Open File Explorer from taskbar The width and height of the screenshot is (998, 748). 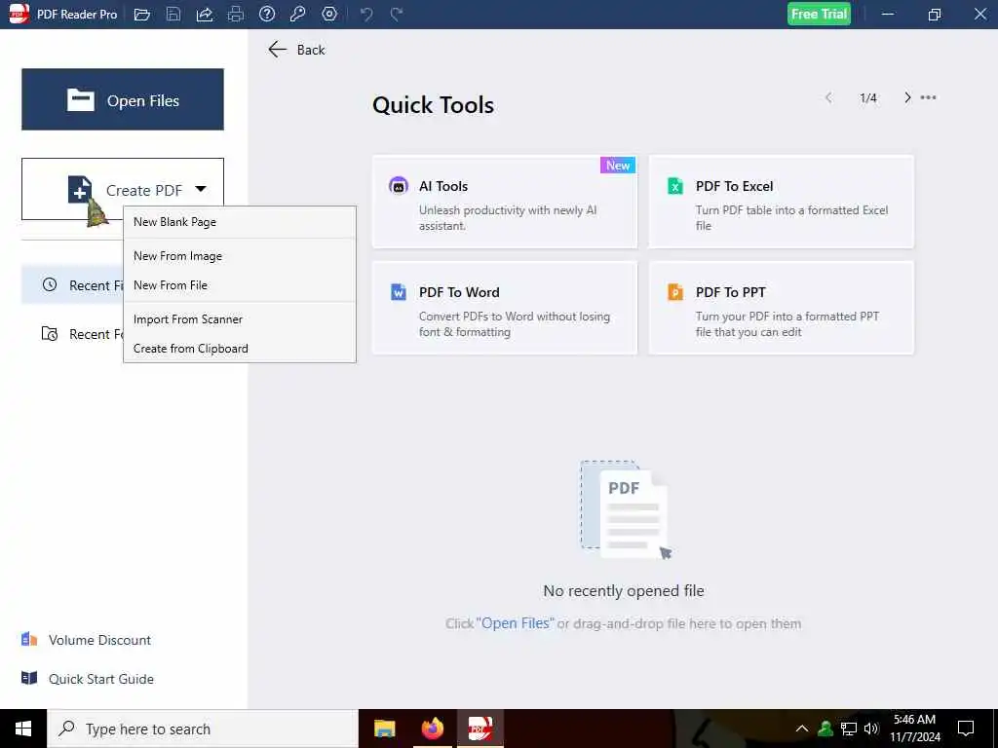tap(384, 729)
